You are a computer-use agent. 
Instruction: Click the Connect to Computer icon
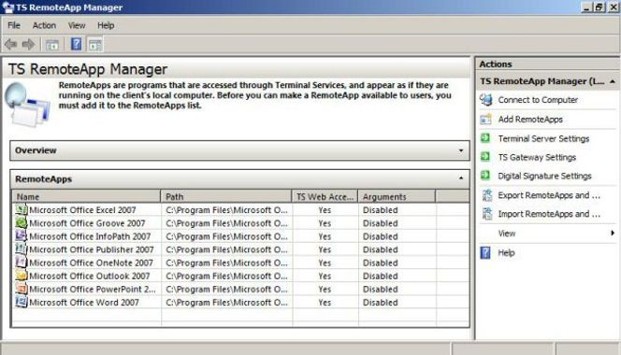[486, 100]
